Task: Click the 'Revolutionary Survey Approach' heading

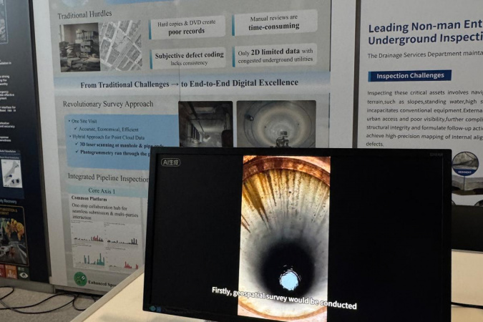Action: tap(108, 104)
